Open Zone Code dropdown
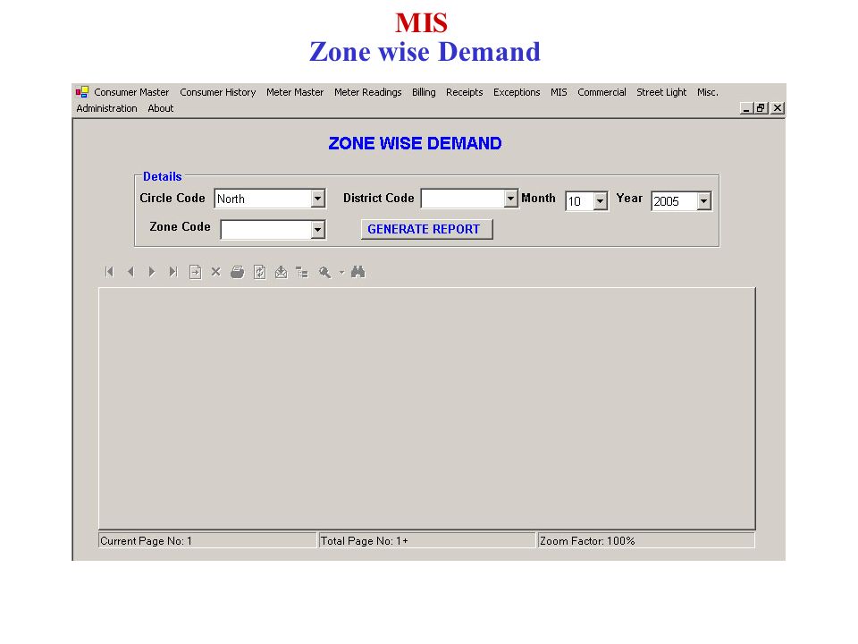The height and width of the screenshot is (644, 858). 317,230
